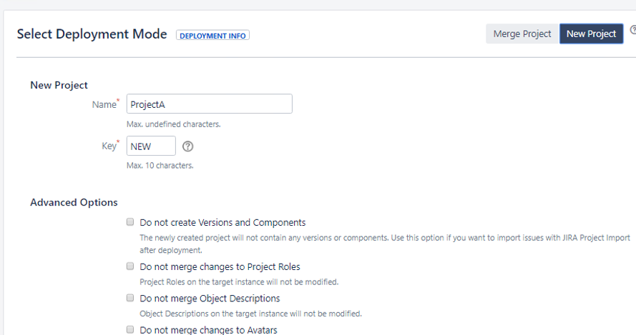Select the New Project mode button
The height and width of the screenshot is (335, 636).
coord(591,34)
